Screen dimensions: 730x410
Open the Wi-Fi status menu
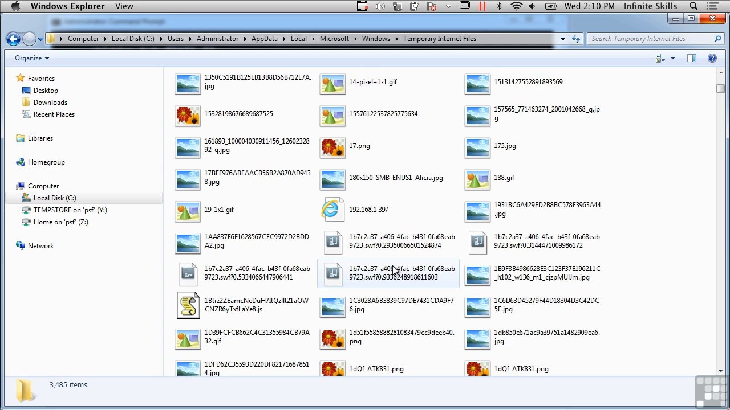point(517,6)
